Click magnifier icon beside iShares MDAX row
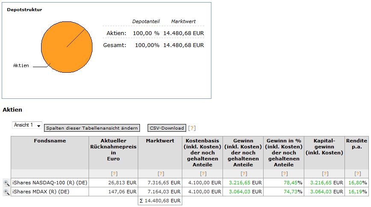The image size is (371, 207). (x=6, y=192)
